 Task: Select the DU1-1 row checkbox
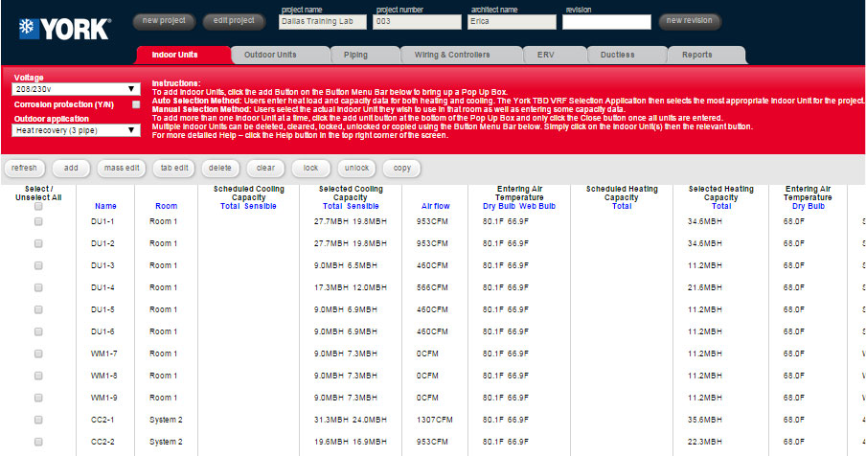coord(38,221)
